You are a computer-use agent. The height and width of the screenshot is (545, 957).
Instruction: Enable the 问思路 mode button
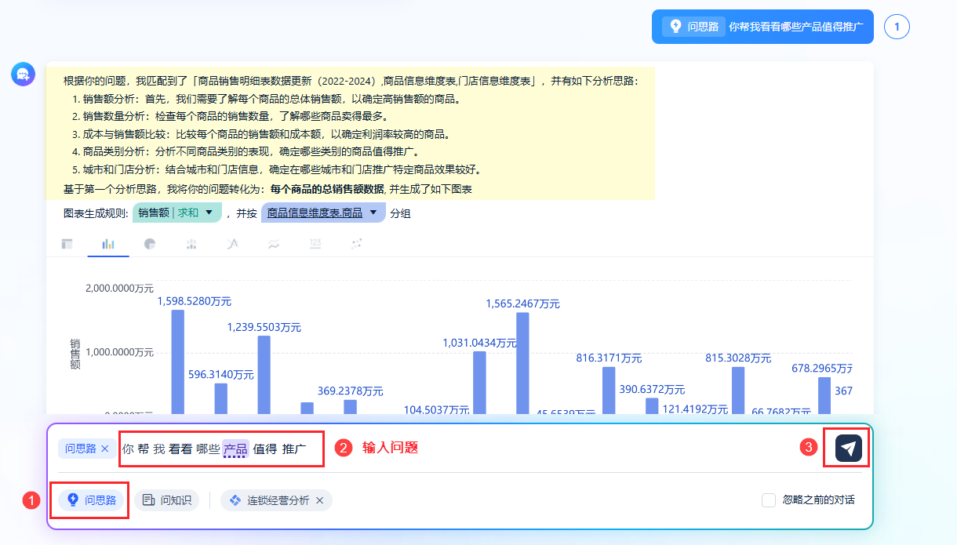click(x=92, y=500)
